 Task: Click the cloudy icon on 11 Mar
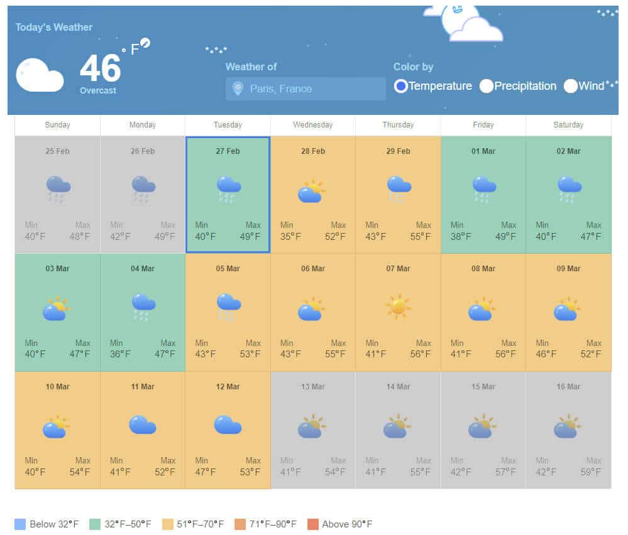[143, 425]
